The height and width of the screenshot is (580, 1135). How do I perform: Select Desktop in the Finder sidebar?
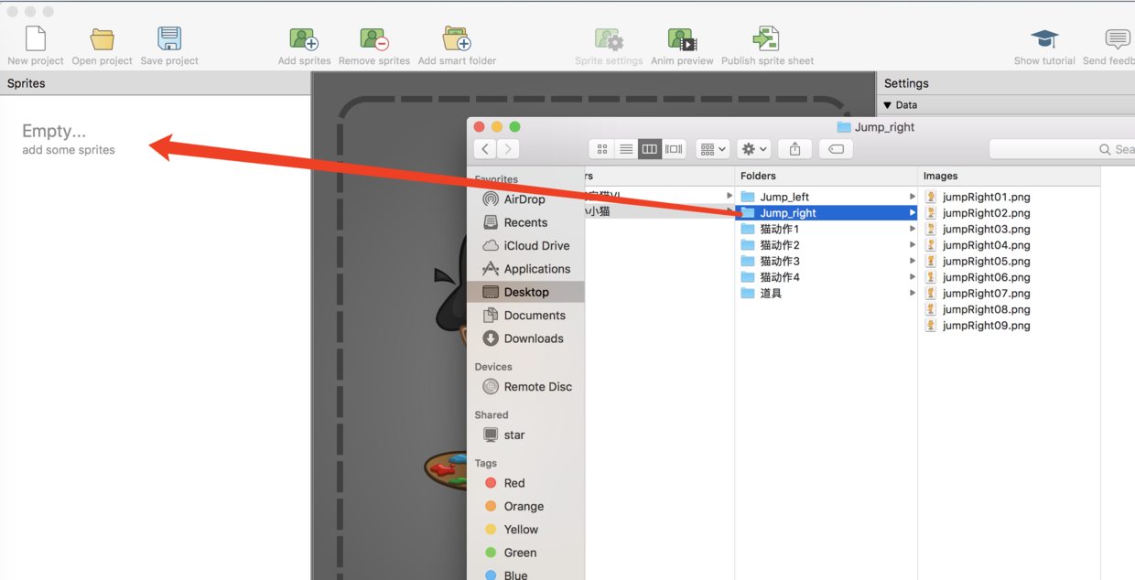pyautogui.click(x=525, y=292)
